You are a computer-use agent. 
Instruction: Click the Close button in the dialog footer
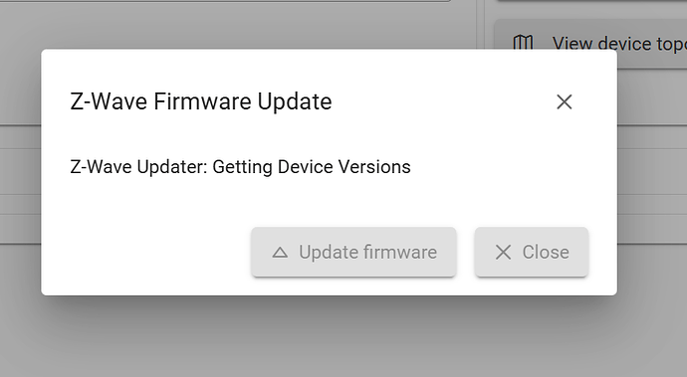[532, 252]
